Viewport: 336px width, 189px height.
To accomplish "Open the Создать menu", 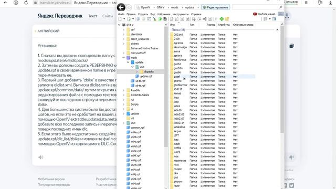I will pos(143,14).
